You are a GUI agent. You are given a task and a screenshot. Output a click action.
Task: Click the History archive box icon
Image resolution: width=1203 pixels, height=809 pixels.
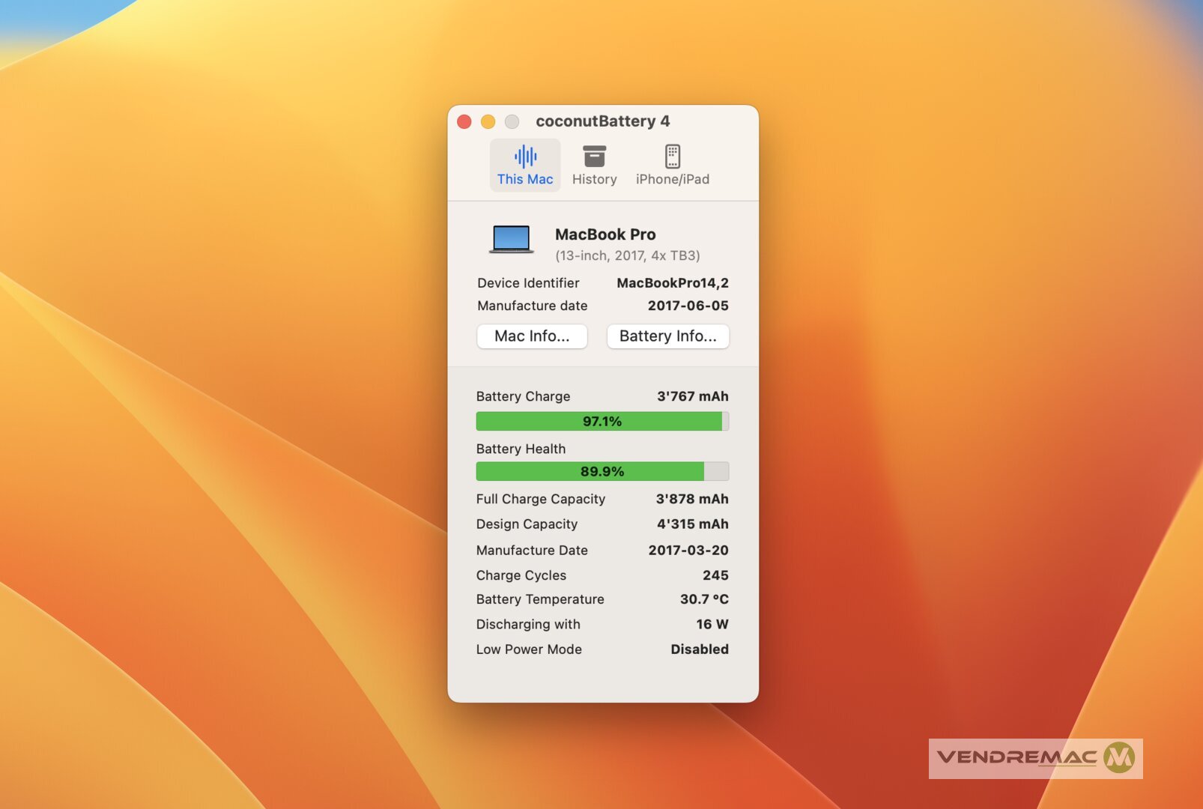pos(594,157)
